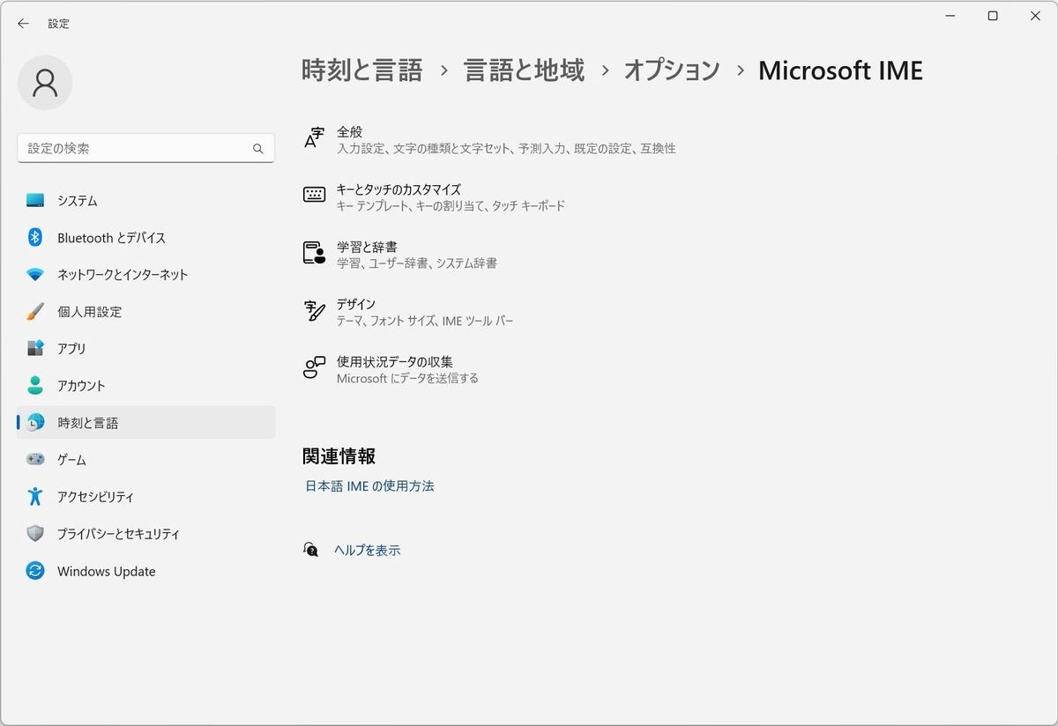Navigate to 時刻と言語 breadcrumb
This screenshot has height=726, width=1058.
[362, 70]
